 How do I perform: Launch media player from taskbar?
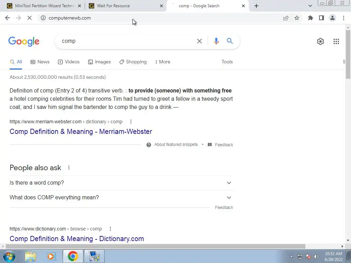tap(51, 256)
